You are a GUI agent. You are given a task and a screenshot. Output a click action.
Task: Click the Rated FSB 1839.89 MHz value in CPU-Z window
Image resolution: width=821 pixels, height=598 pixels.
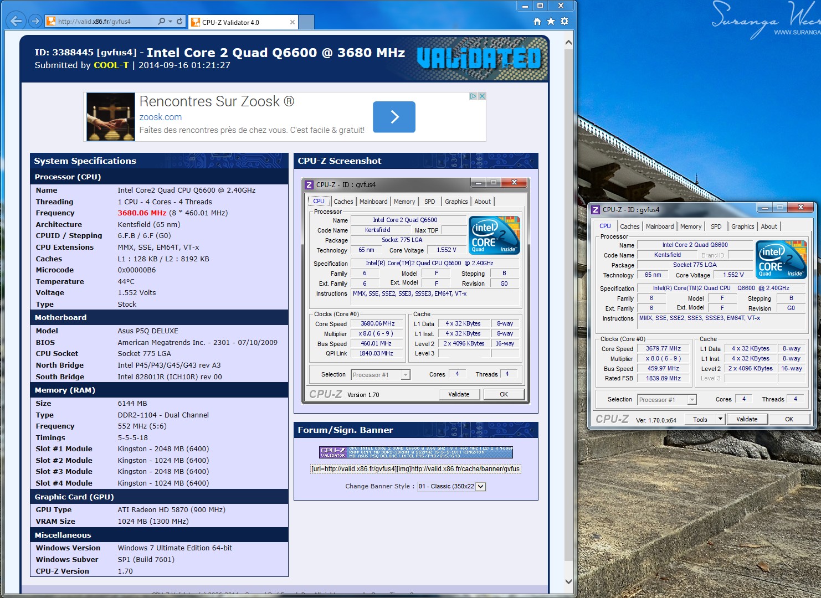tap(663, 379)
